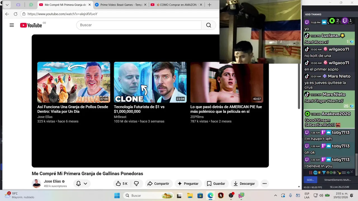Clear chat with the yellow broom icon
The image size is (358, 201).
[339, 173]
